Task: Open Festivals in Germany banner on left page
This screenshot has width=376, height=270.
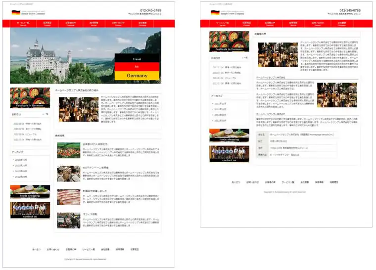Action: (30, 98)
